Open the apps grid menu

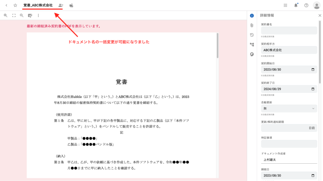[285, 5]
